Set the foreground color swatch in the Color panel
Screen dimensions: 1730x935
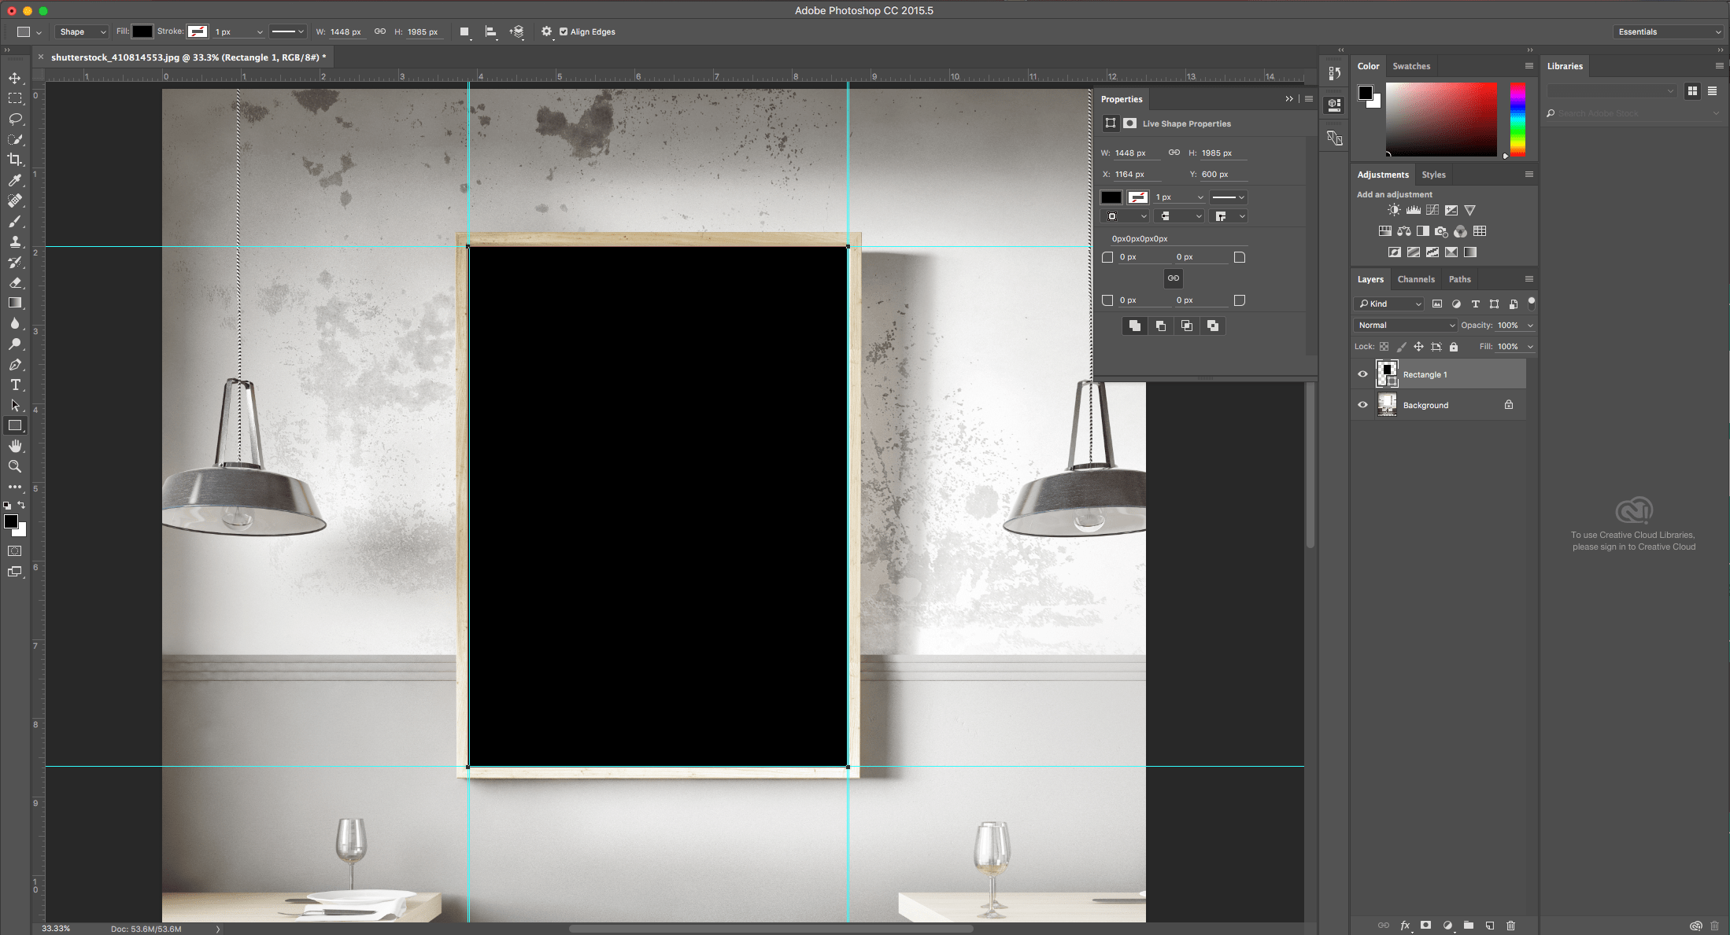1366,94
